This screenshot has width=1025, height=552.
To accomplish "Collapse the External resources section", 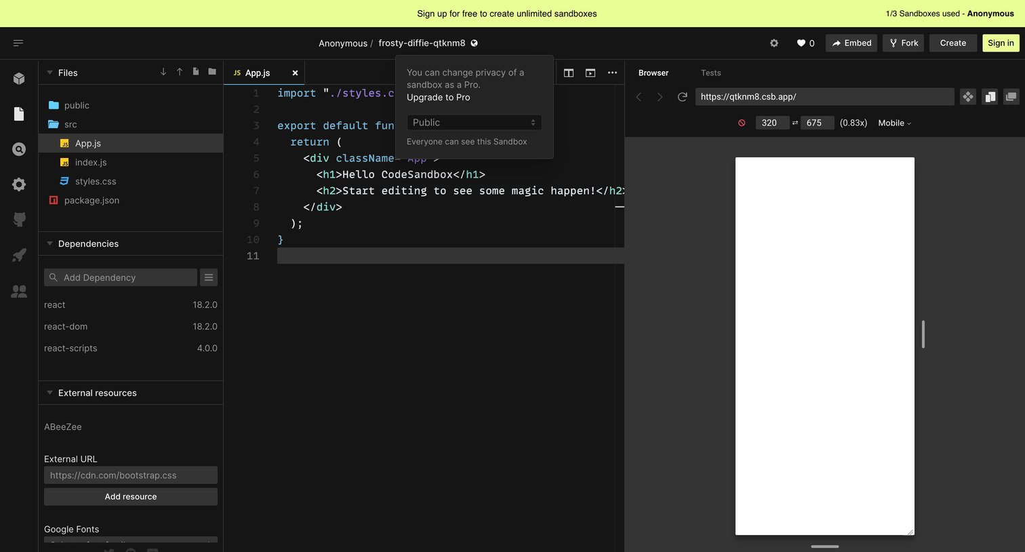I will coord(49,393).
